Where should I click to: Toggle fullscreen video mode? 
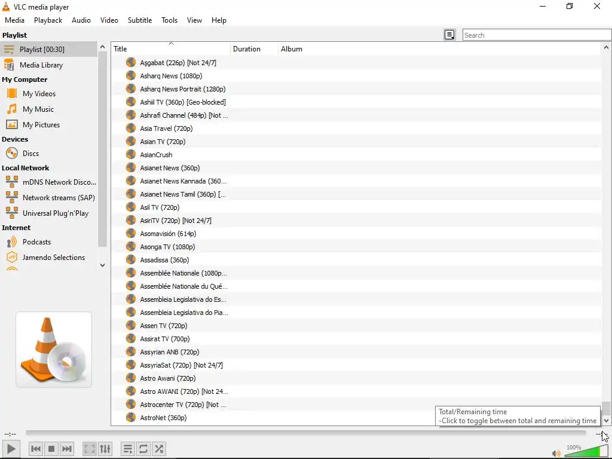coord(90,449)
